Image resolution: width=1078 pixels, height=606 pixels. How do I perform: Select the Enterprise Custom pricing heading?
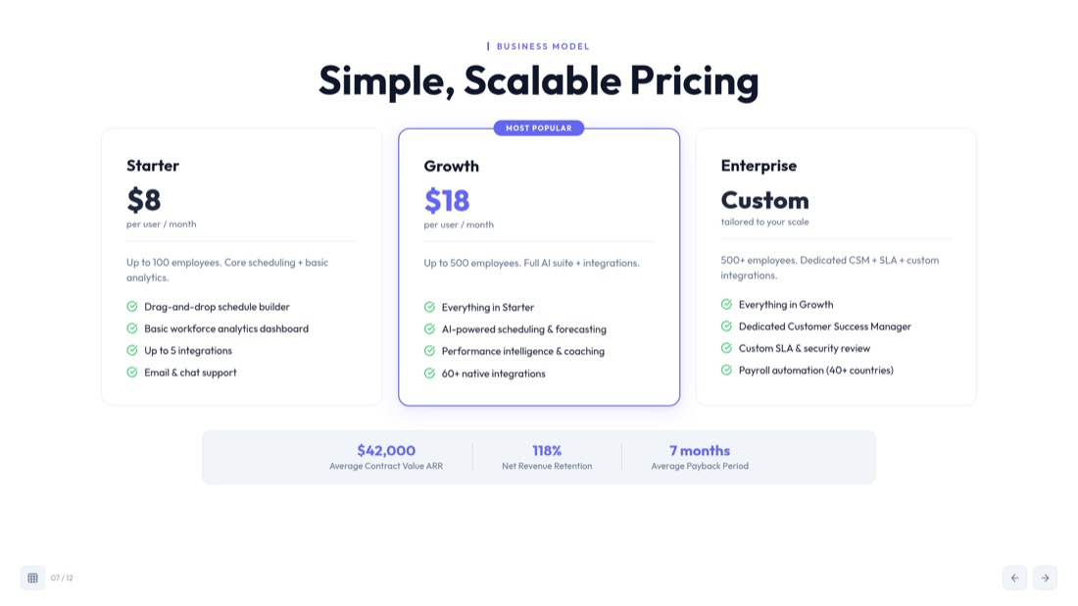click(x=764, y=200)
